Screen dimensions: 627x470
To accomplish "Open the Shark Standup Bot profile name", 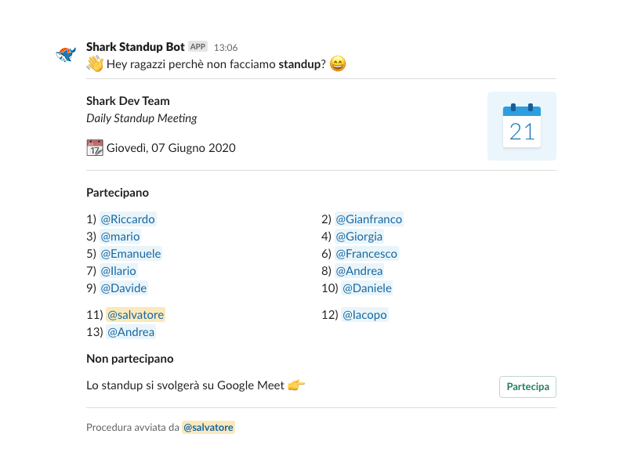I will (x=136, y=47).
